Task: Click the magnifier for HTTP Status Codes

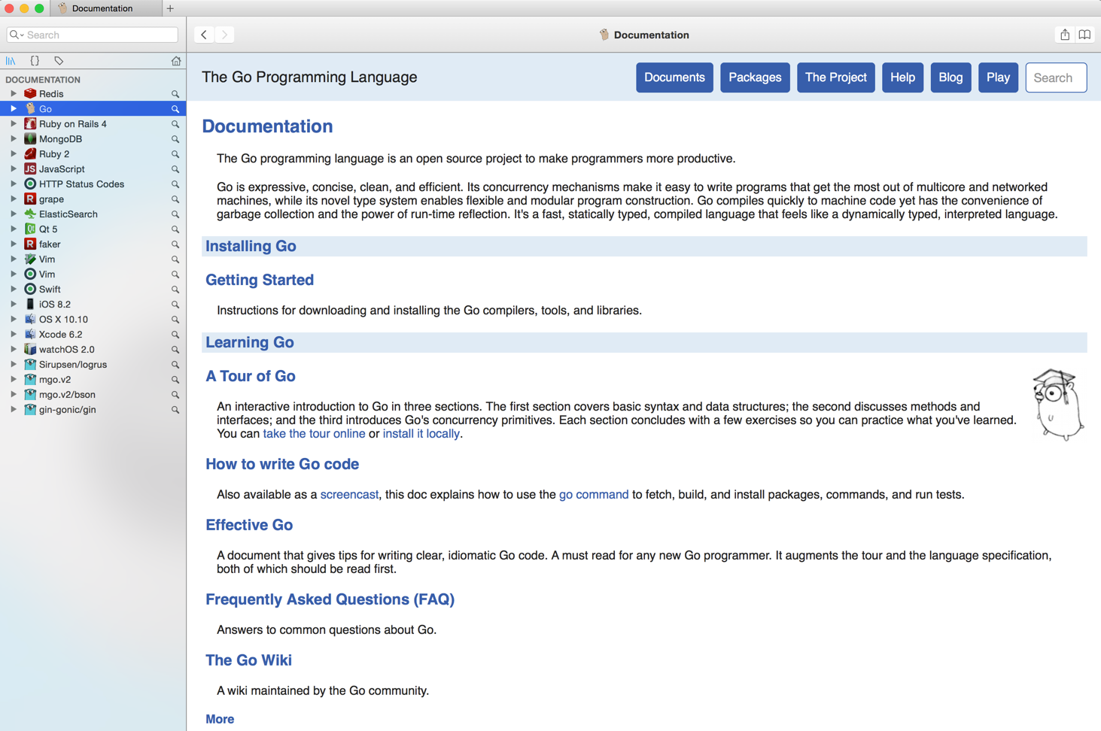Action: point(175,184)
